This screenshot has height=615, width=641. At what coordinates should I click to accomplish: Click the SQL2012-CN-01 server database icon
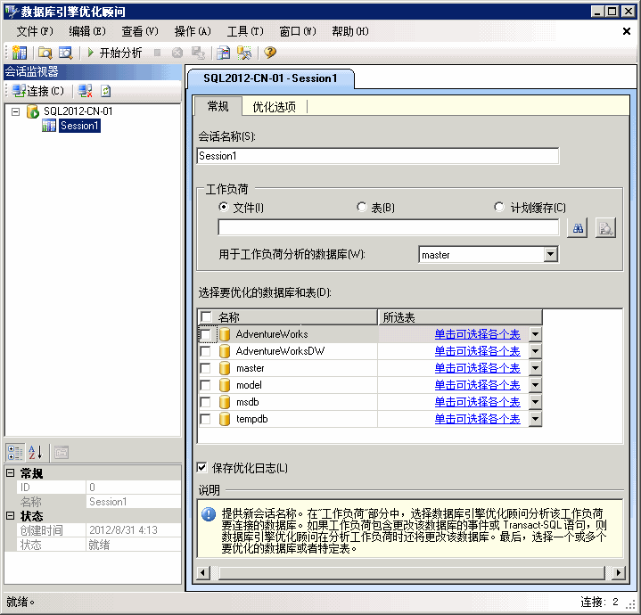(33, 111)
